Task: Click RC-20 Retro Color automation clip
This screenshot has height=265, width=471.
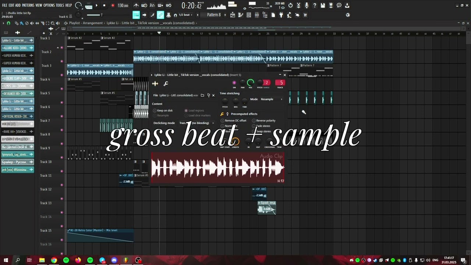Action: (x=100, y=235)
